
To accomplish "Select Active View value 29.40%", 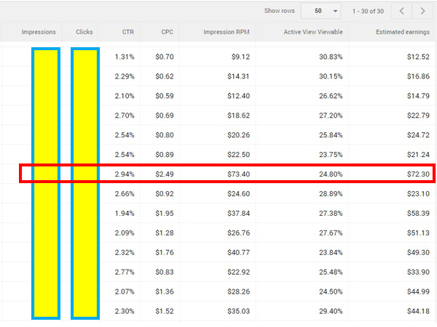I will tap(331, 312).
